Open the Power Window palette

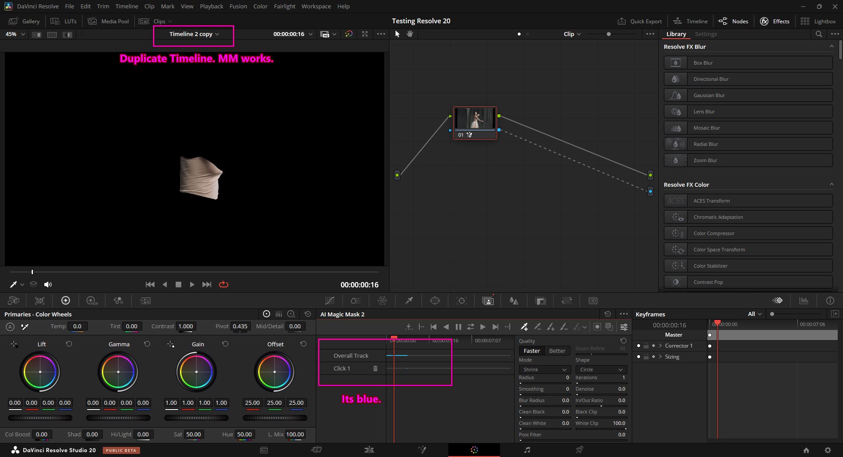point(435,301)
